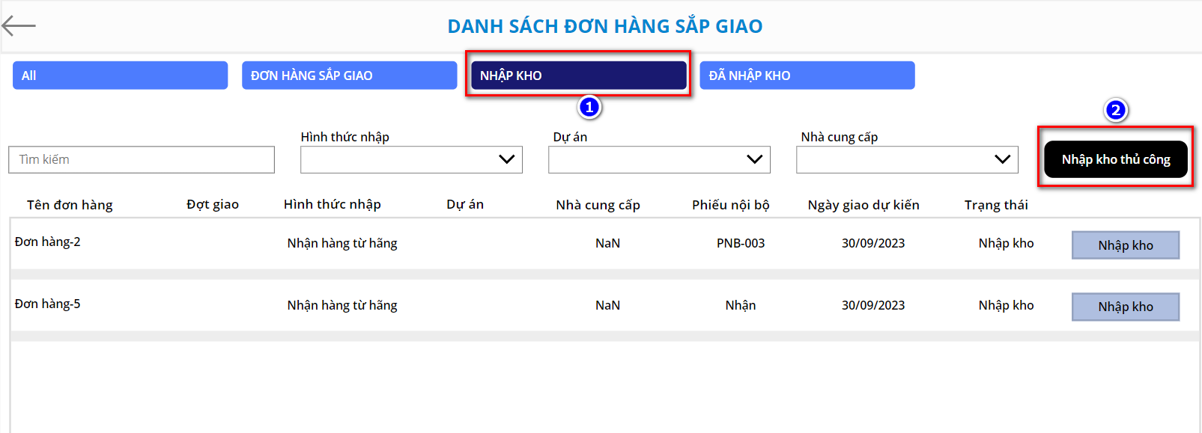This screenshot has width=1202, height=433.
Task: Expand the Hình thức nhập dropdown
Action: point(411,159)
